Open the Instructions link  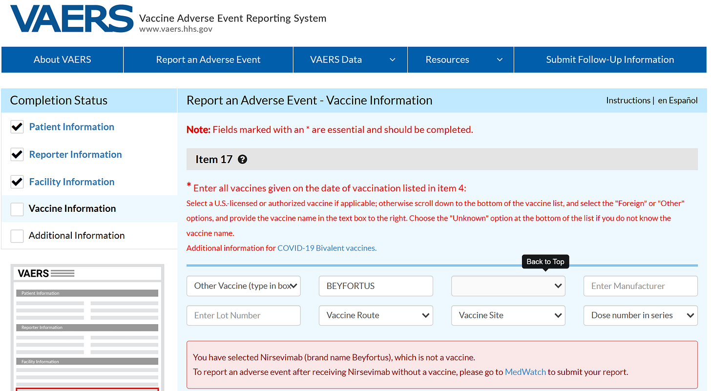click(x=628, y=101)
